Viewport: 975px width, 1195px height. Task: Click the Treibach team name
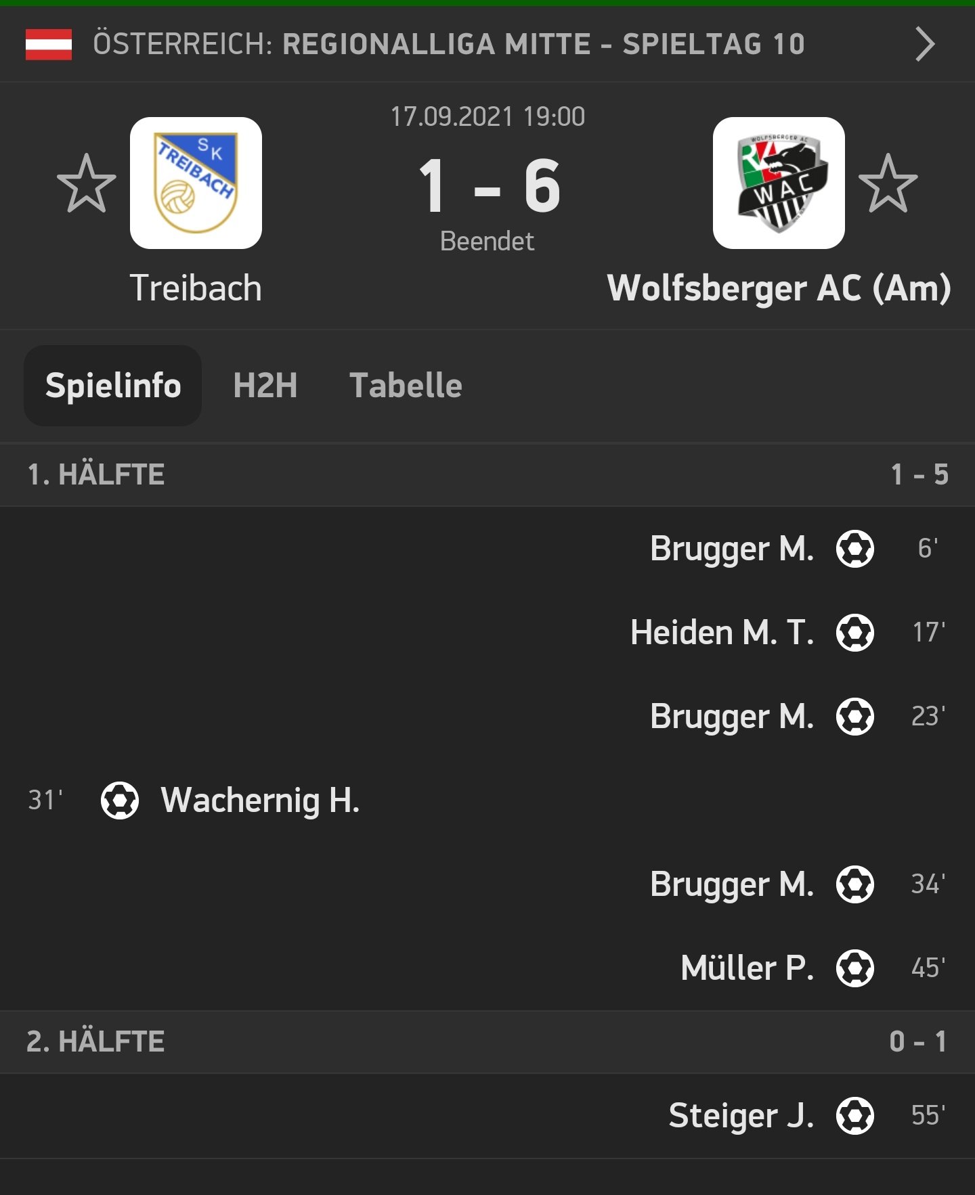point(196,288)
